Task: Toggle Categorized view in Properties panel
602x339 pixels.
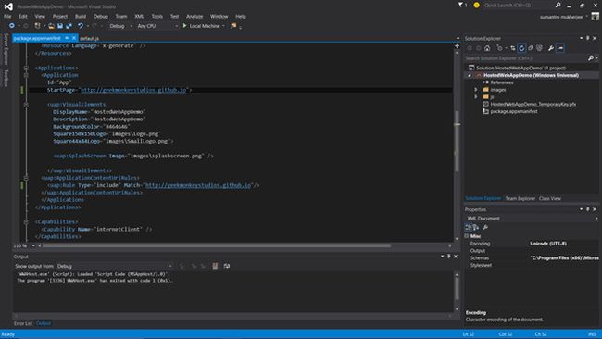Action: pos(468,227)
